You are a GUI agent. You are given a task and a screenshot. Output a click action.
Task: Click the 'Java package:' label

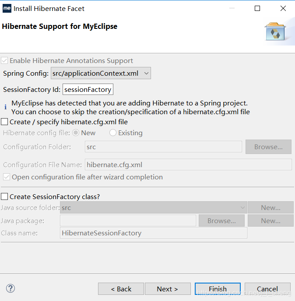click(x=22, y=221)
